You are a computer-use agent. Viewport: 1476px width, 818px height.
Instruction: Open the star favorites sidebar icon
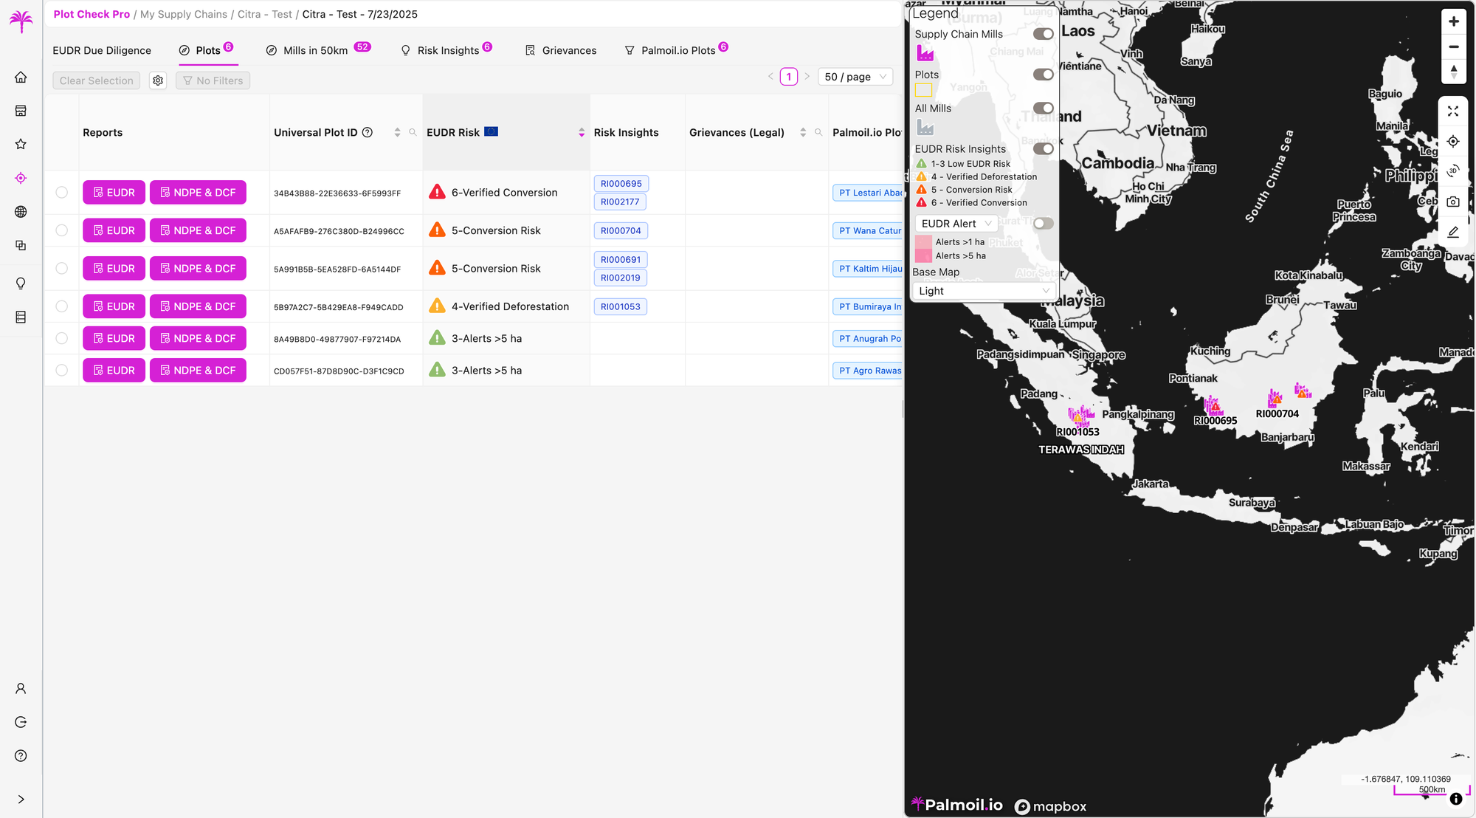pos(21,144)
